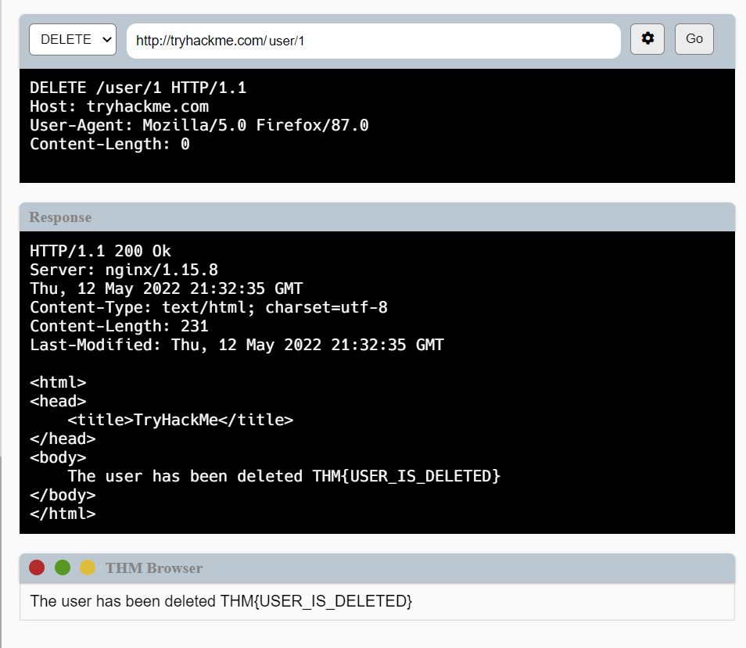Select the flag text in the response body
Screen dimensions: 746x648
point(407,476)
